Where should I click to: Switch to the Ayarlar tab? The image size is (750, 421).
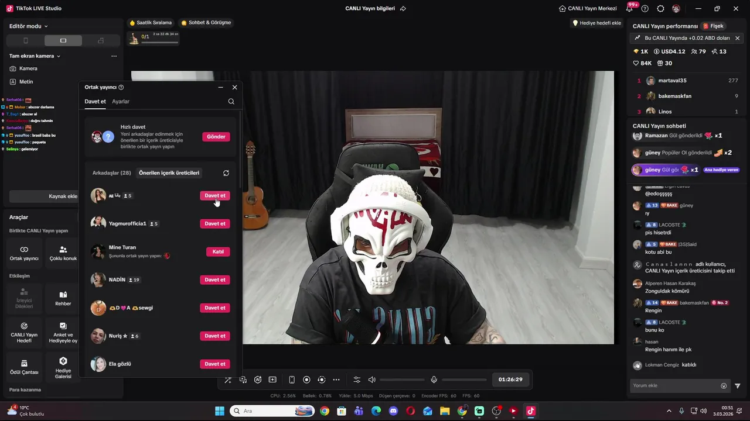point(121,102)
